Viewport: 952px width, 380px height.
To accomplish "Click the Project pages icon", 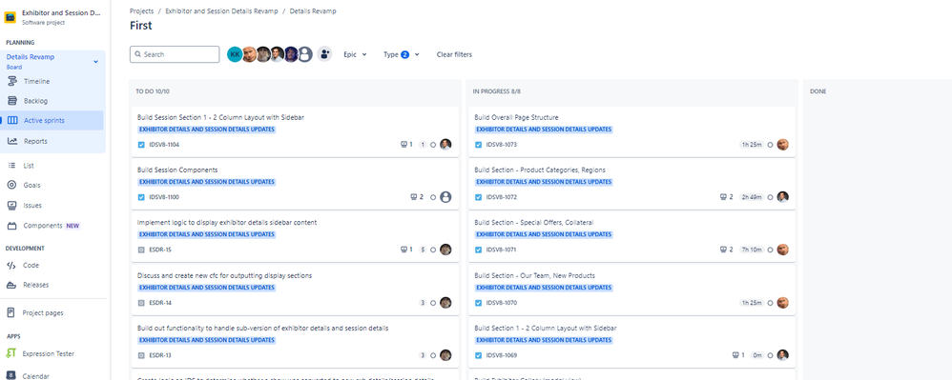I will click(x=10, y=312).
